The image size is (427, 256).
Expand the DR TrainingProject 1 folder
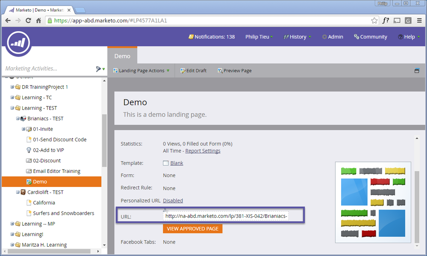click(12, 87)
